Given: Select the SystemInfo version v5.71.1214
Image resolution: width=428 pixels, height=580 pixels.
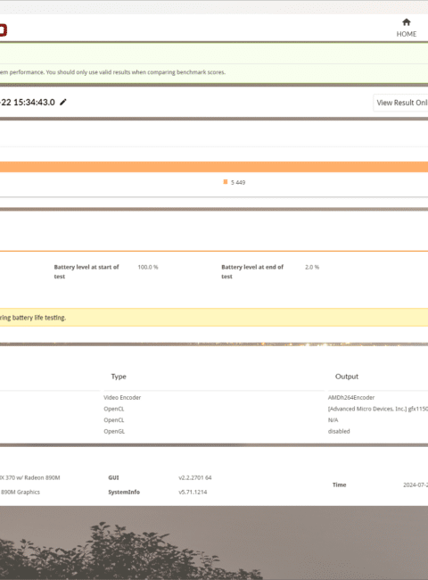Looking at the screenshot, I should 193,493.
